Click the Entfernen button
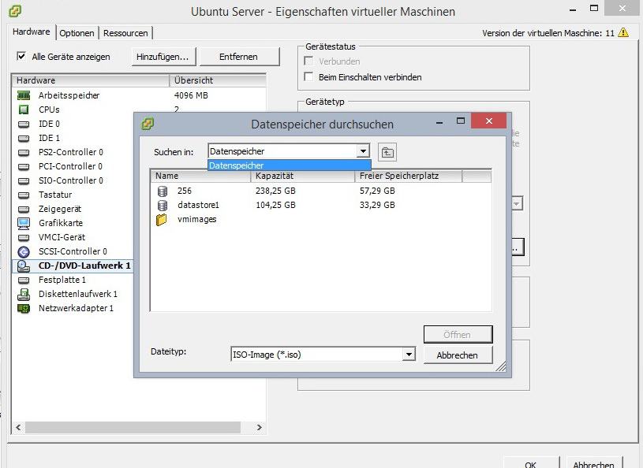 pyautogui.click(x=240, y=57)
